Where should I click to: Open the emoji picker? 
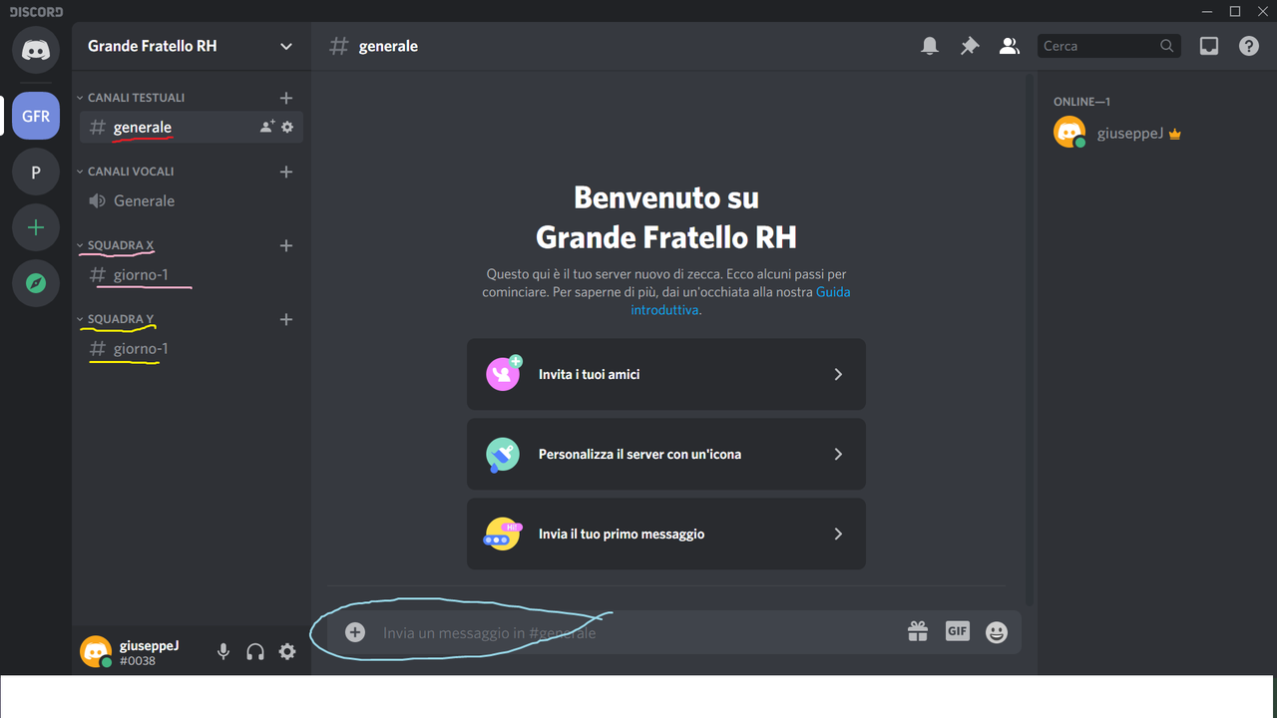[996, 631]
